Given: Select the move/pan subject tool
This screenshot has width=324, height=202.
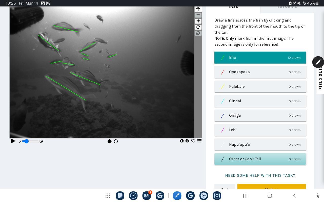Looking at the screenshot, I should [198, 9].
